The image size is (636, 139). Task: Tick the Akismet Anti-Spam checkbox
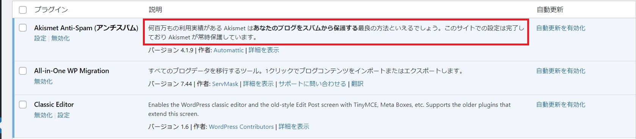point(23,28)
